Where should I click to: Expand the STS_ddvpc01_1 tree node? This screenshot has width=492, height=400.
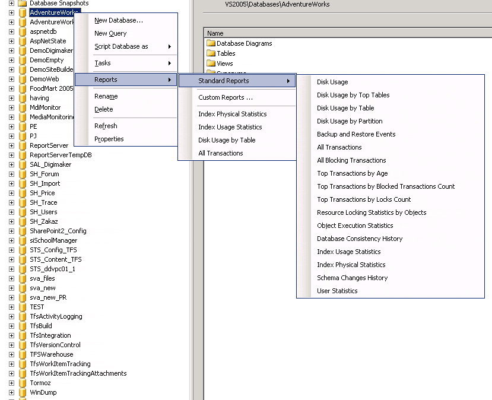click(11, 269)
